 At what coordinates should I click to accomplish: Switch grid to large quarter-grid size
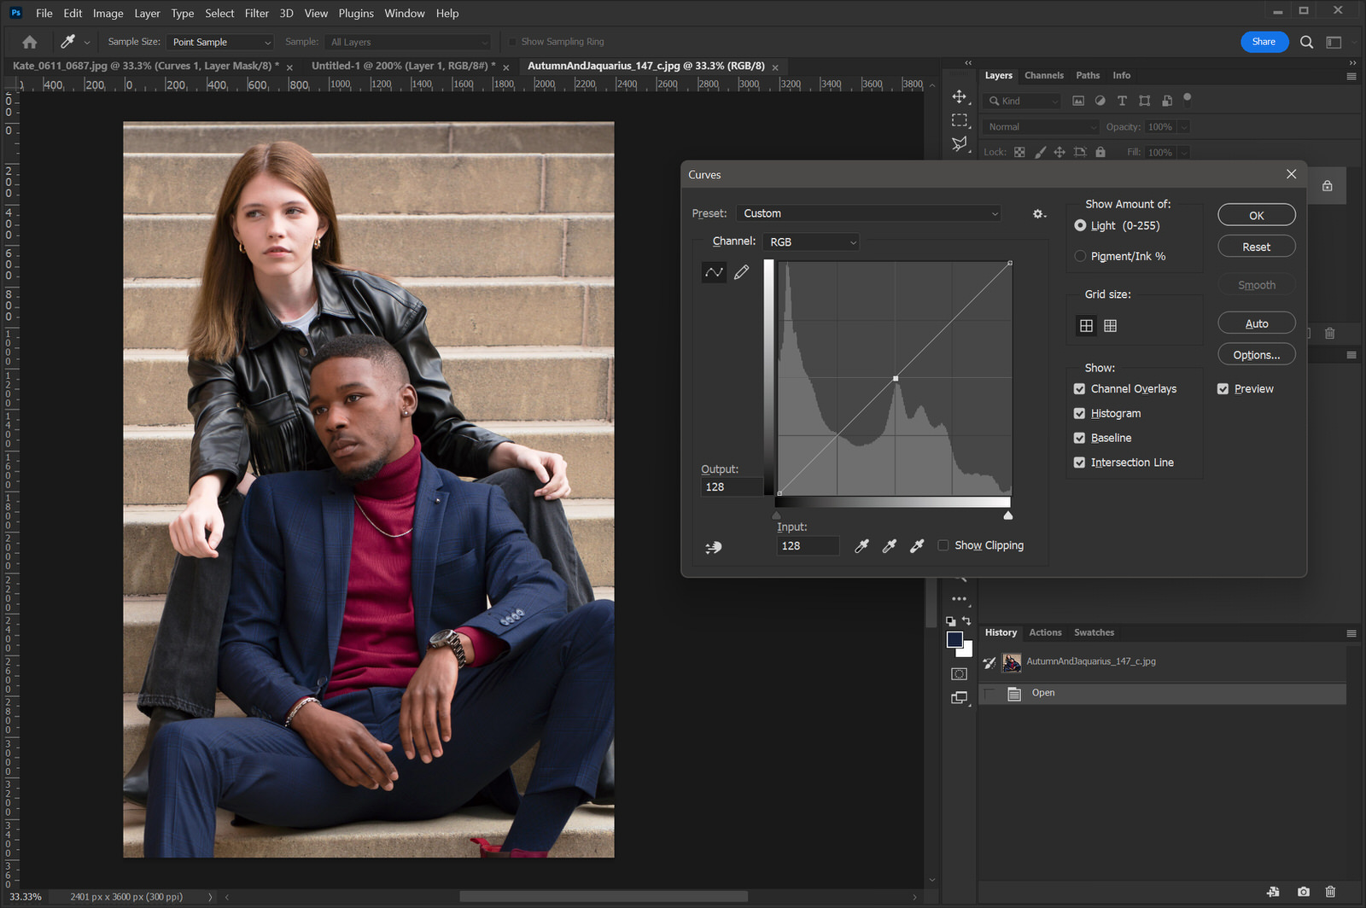click(x=1086, y=325)
